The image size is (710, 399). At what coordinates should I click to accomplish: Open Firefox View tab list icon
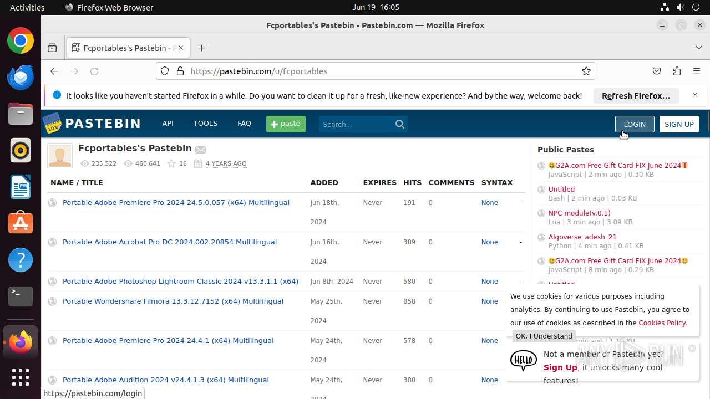pos(52,48)
